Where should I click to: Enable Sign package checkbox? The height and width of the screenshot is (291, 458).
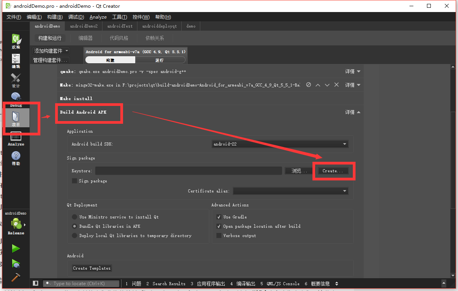coord(75,181)
